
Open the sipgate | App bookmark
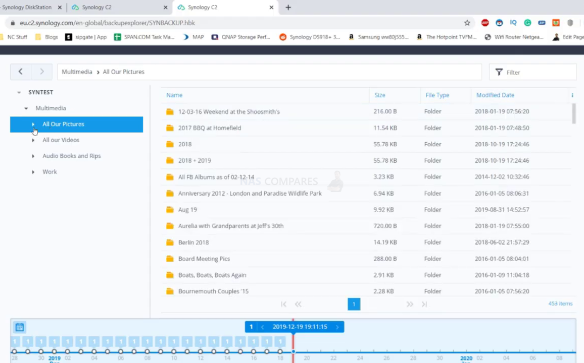click(x=86, y=37)
